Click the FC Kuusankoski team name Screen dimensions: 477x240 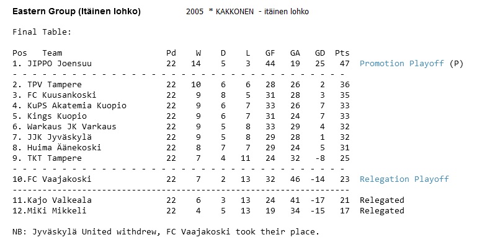(62, 95)
